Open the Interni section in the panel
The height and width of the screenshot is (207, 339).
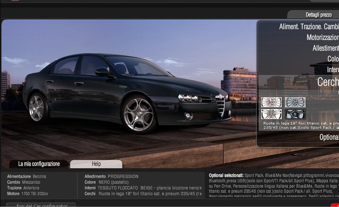(333, 70)
